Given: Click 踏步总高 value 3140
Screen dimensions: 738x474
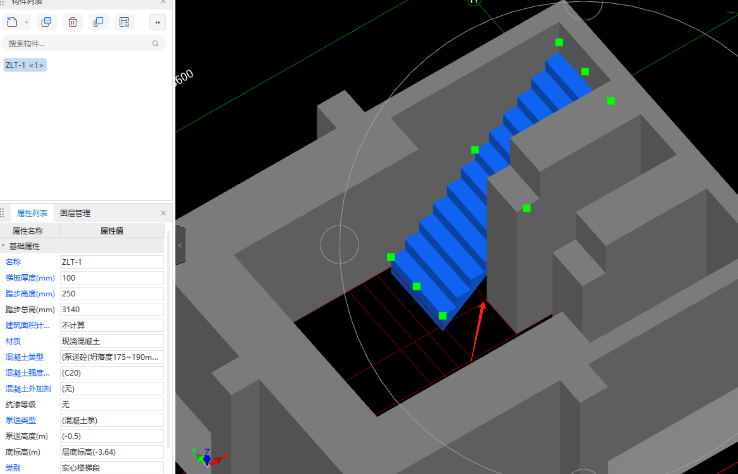Looking at the screenshot, I should point(112,309).
